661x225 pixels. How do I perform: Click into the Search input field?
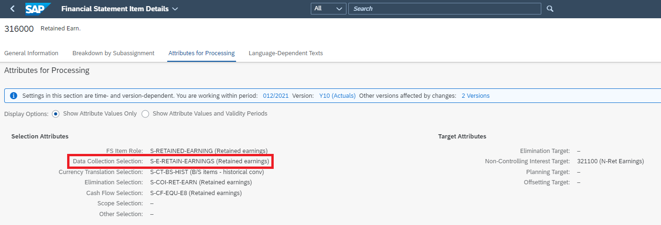click(x=444, y=9)
